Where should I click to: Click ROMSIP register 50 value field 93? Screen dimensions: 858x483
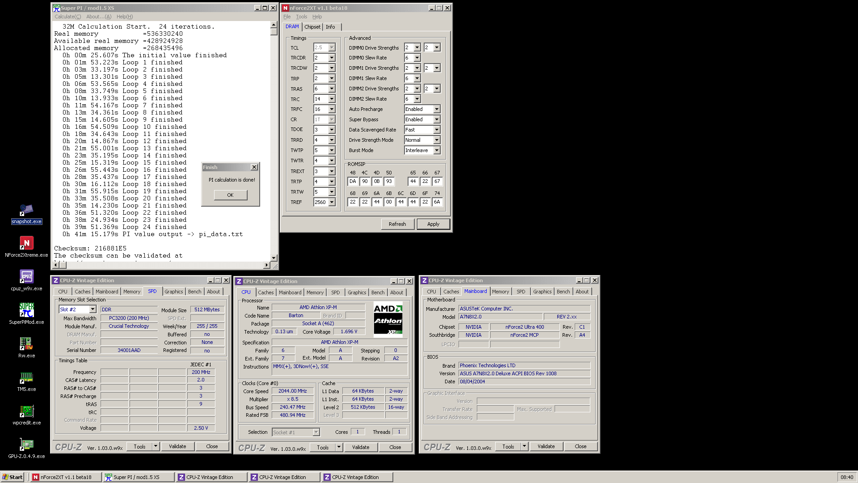pos(389,181)
